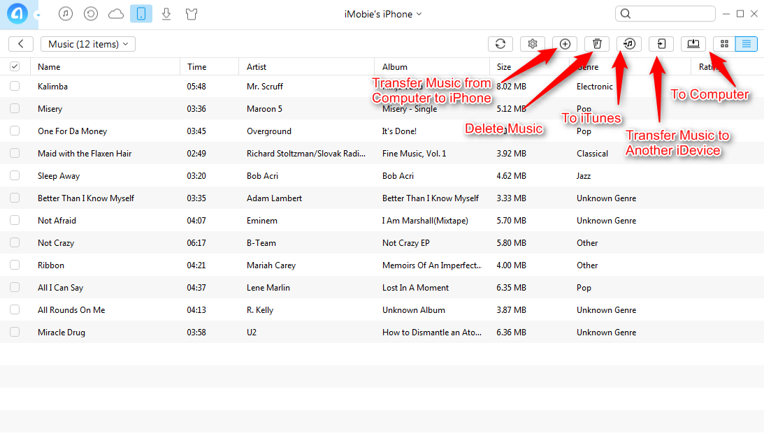
Task: Check the Not Afraid row checkbox
Action: (x=15, y=220)
